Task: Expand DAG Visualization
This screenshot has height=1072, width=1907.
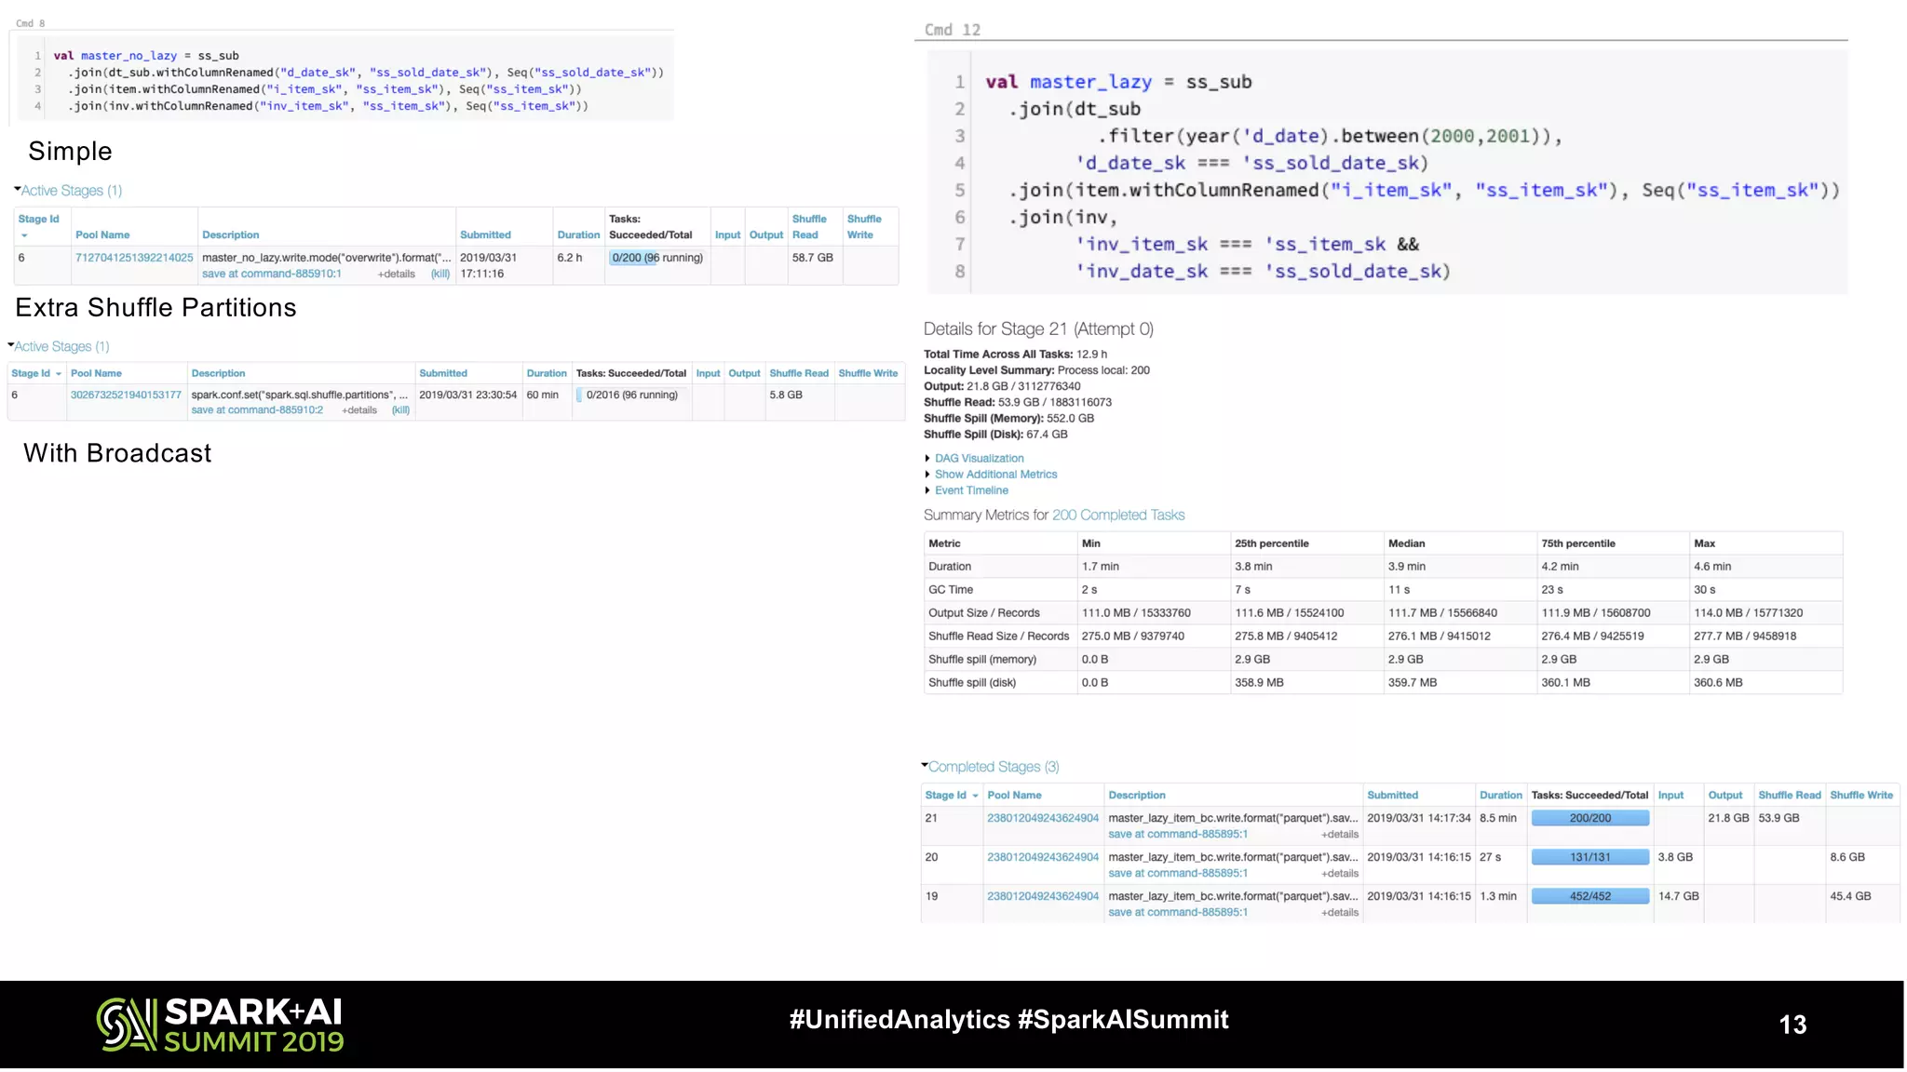Action: pos(979,459)
